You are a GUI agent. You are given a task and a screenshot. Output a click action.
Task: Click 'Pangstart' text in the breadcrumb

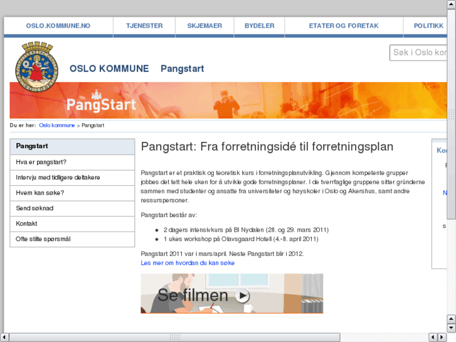93,126
